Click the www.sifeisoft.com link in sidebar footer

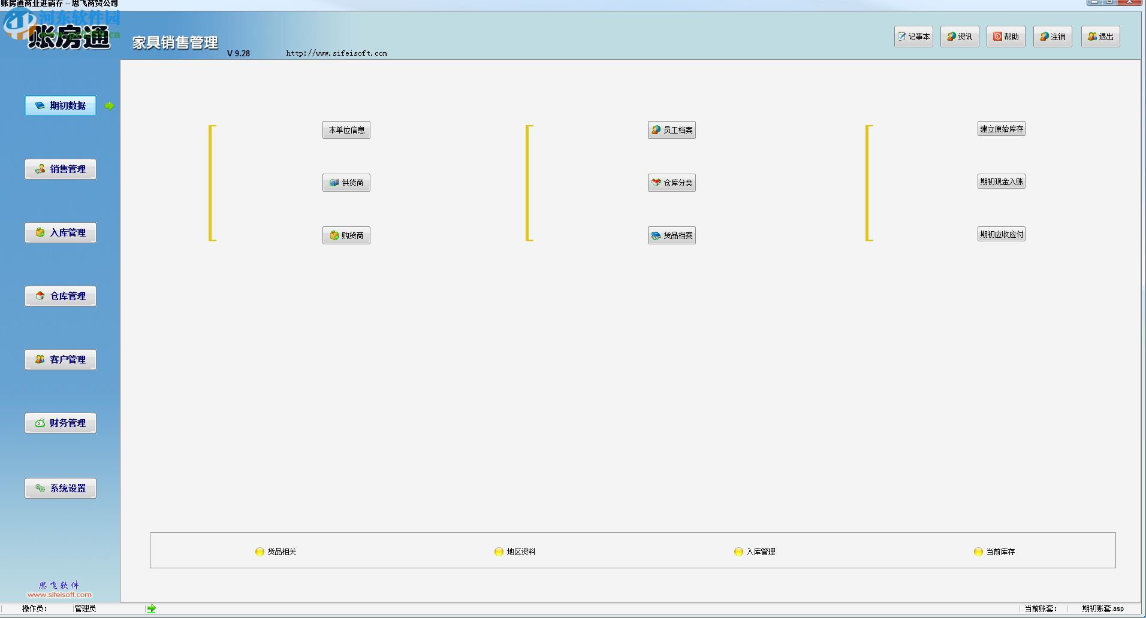59,595
